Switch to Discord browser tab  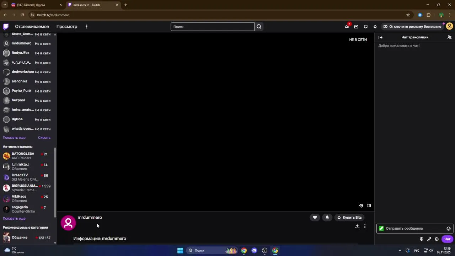(x=36, y=5)
